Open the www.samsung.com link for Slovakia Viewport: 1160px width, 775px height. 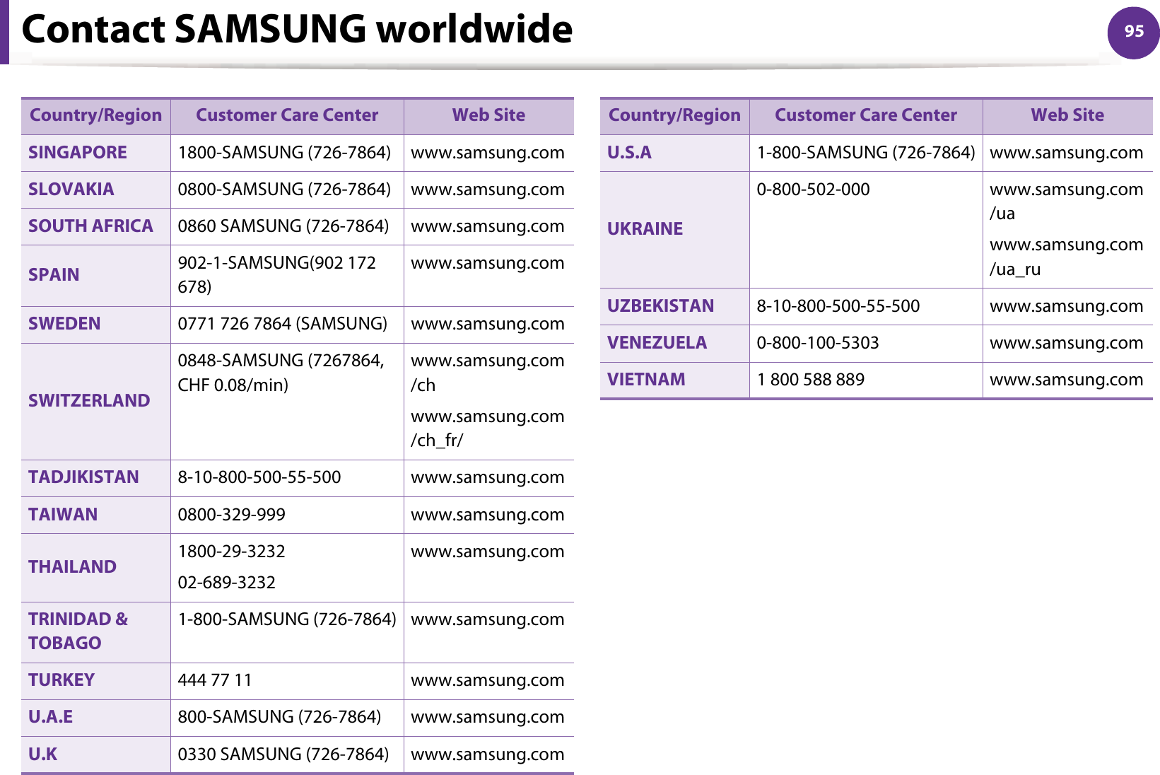[x=488, y=190]
